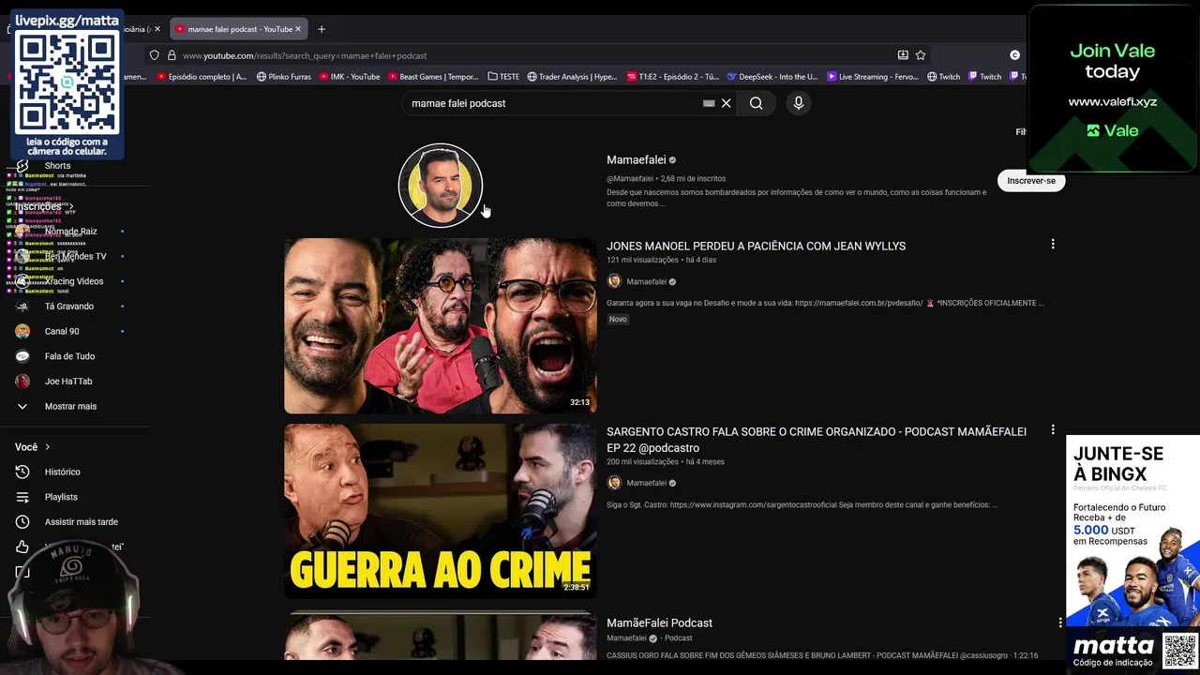Image resolution: width=1200 pixels, height=675 pixels.
Task: Open 'T1:E2 - Episódio 2' bookmark
Action: 673,77
